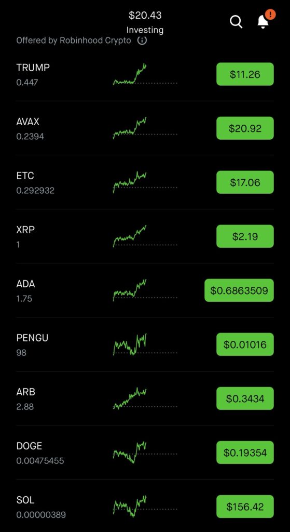
Task: Tap the ETC $17.06 price button
Action: [245, 182]
